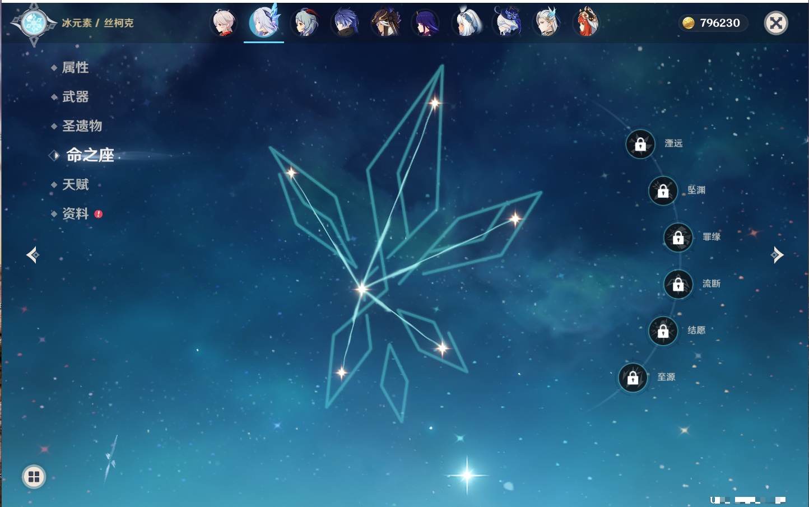Open the 属性 attributes tab
The width and height of the screenshot is (809, 507).
[x=75, y=68]
